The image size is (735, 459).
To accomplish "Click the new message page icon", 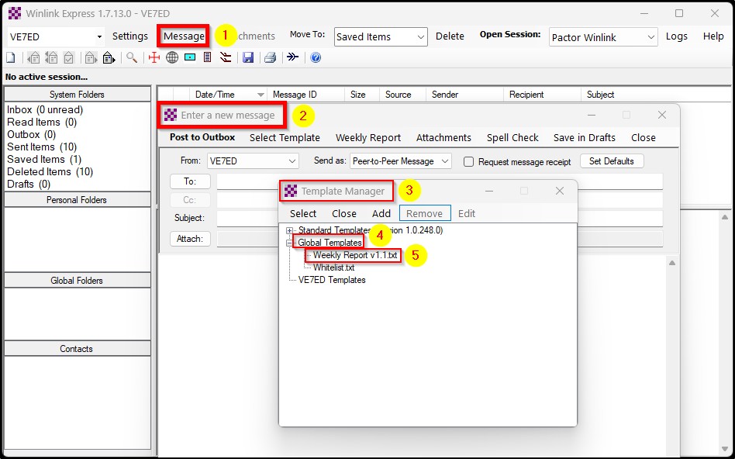I will click(x=10, y=57).
